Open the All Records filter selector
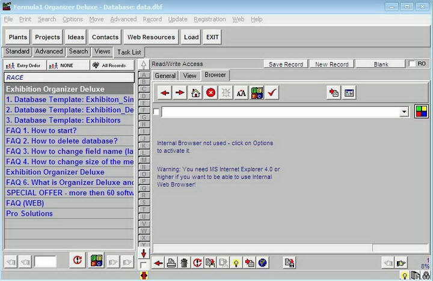The image size is (433, 281). (x=112, y=65)
